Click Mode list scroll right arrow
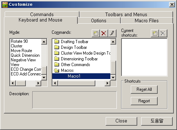The width and height of the screenshot is (177, 130). 38,83
